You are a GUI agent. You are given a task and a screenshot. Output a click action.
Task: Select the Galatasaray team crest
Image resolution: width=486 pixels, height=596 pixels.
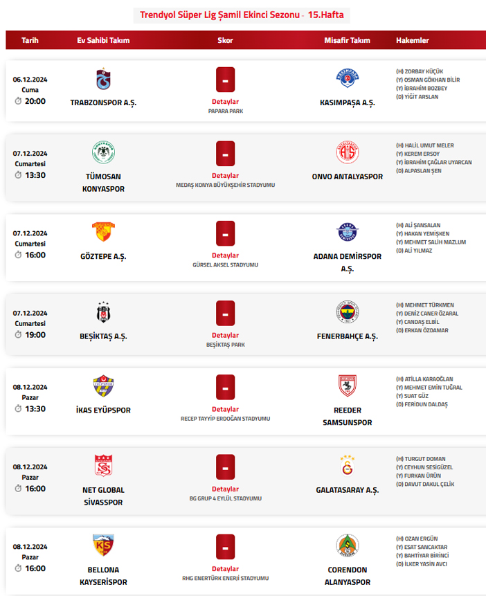pos(347,466)
